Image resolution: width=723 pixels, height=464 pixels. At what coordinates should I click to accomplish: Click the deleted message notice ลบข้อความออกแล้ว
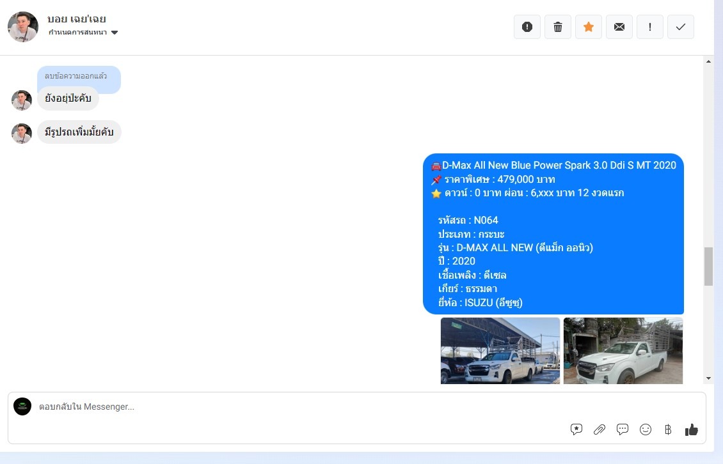(76, 75)
